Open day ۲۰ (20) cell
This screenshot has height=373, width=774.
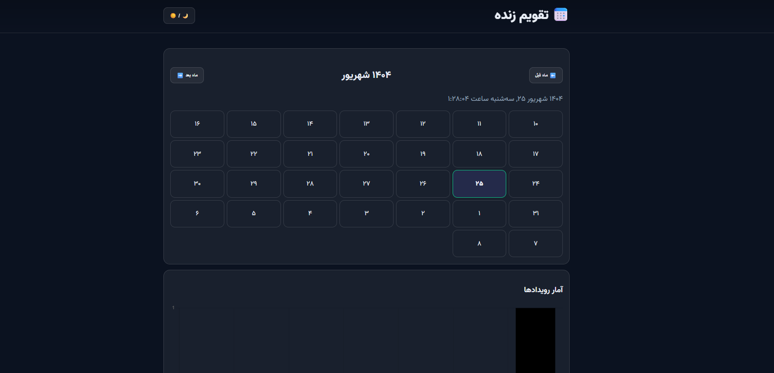pos(366,154)
